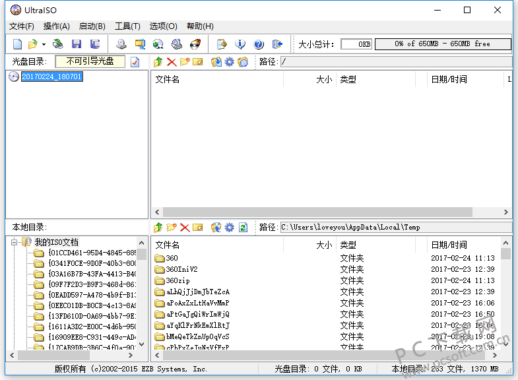Click red X delete icon in disc pane
The image size is (518, 380).
[172, 62]
